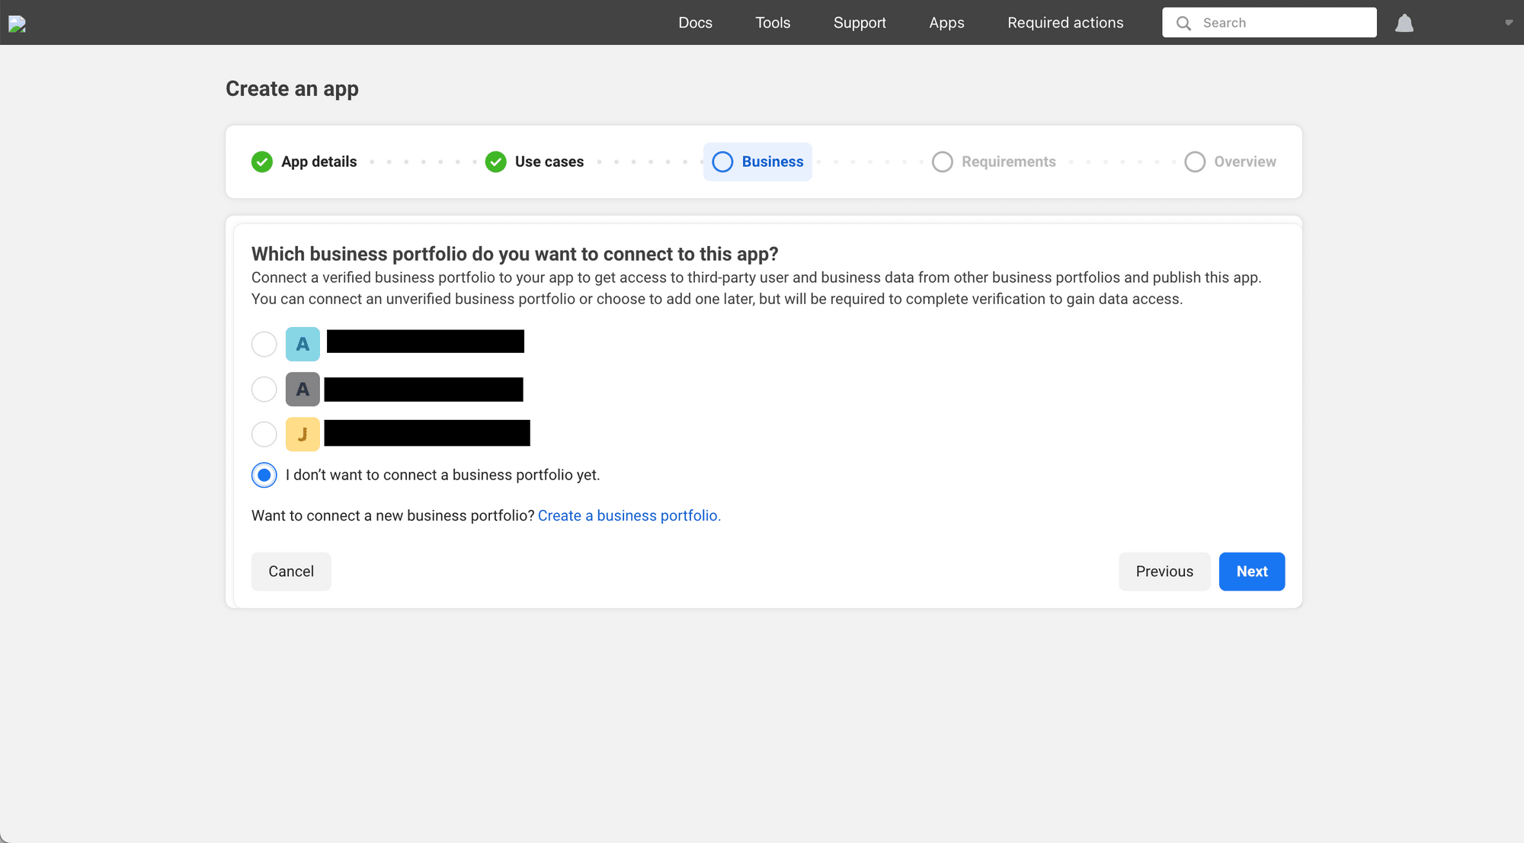Click the Business step circle
Image resolution: width=1524 pixels, height=843 pixels.
[722, 162]
